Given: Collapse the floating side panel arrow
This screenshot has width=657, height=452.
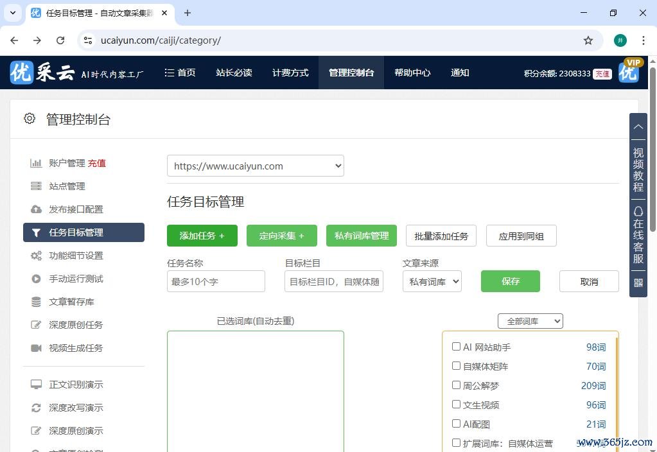Looking at the screenshot, I should 638,126.
